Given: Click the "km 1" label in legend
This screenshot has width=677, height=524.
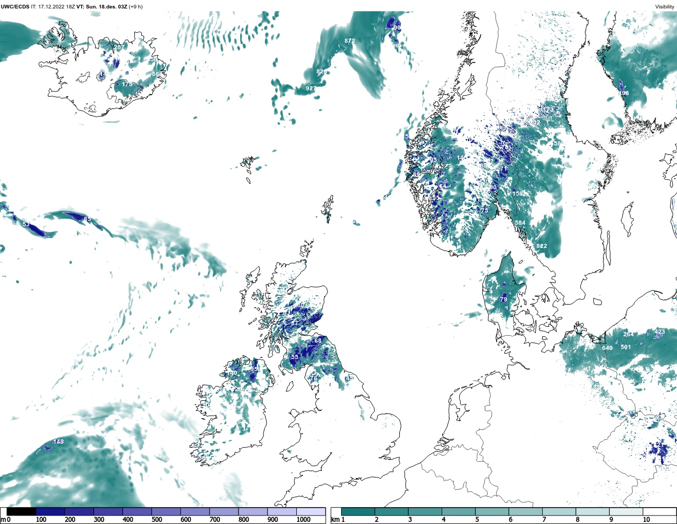Looking at the screenshot, I should 337,520.
